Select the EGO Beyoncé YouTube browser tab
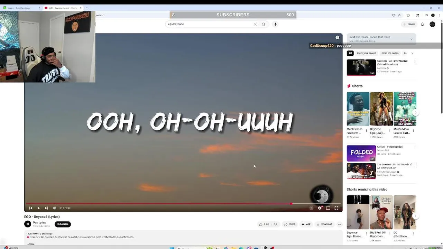The width and height of the screenshot is (443, 249). pos(62,8)
